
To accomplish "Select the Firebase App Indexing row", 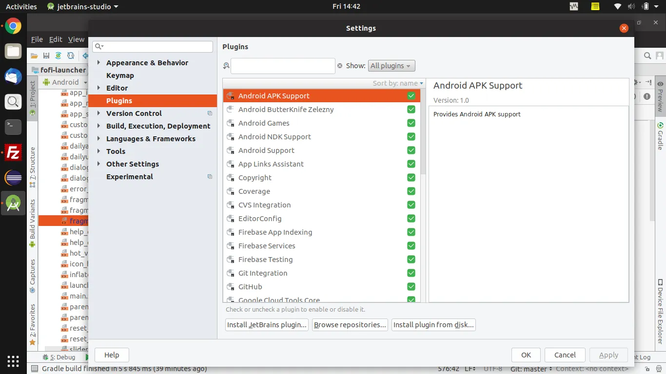I will point(322,232).
